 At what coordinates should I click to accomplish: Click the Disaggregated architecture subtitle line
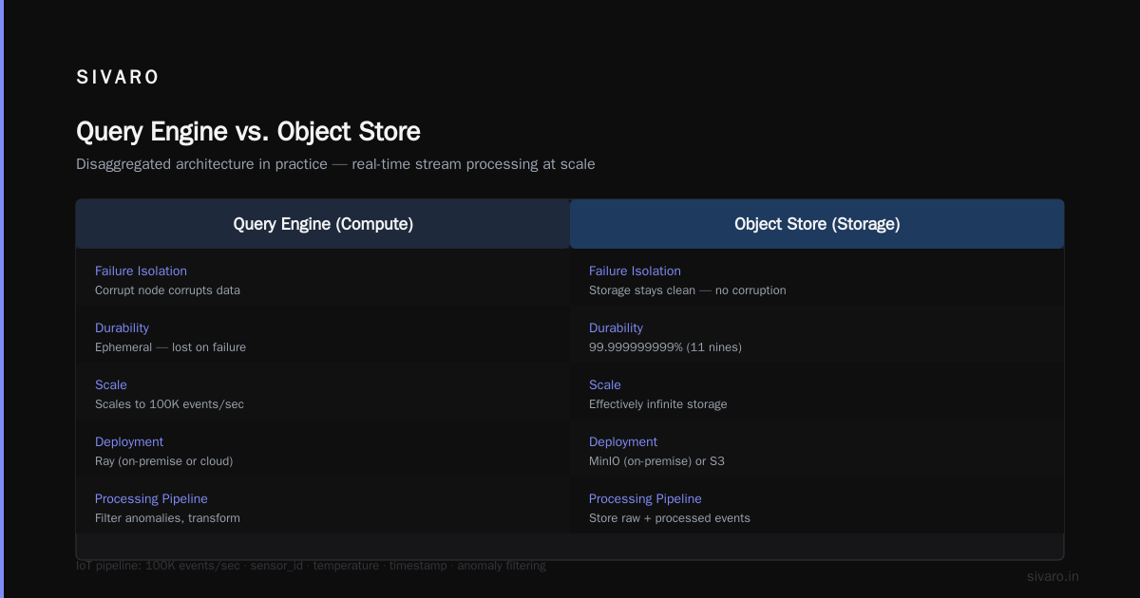tap(335, 164)
